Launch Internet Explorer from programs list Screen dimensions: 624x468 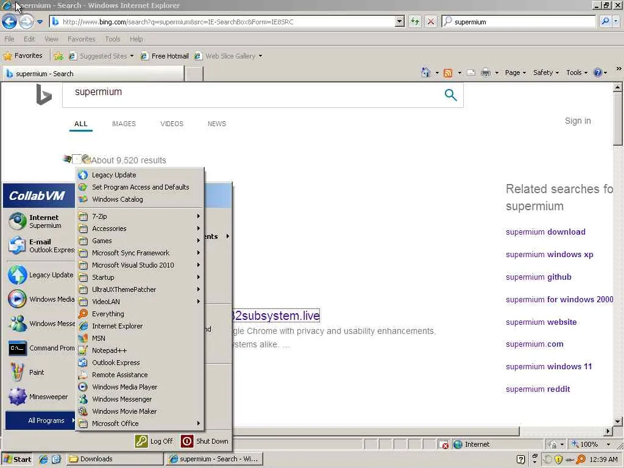(x=140, y=326)
